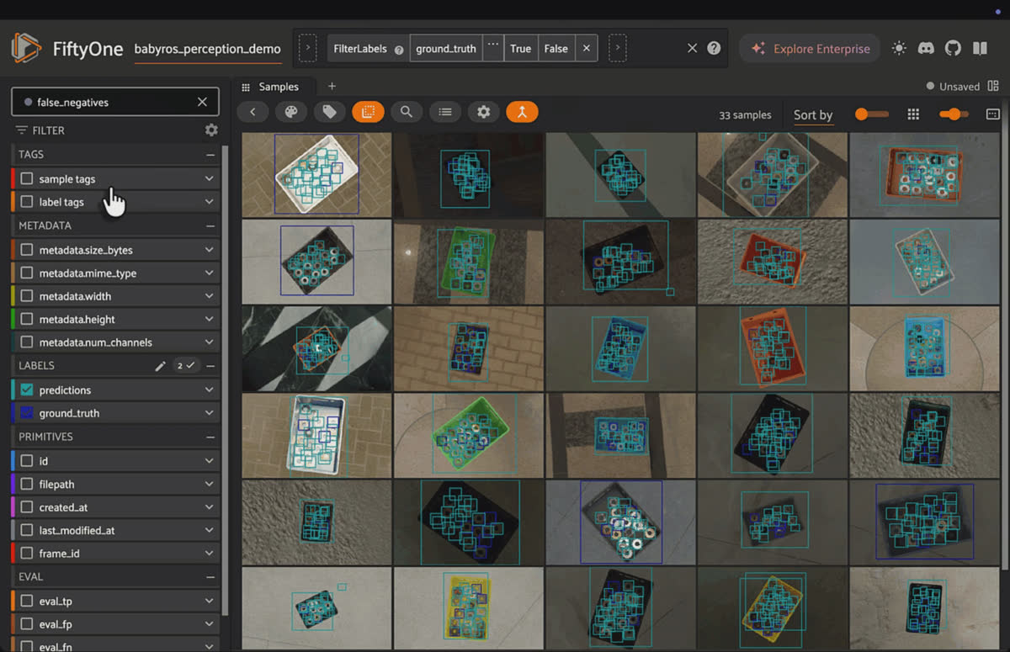Remove the FilterLabels stage with X
The height and width of the screenshot is (652, 1010).
[x=587, y=49]
